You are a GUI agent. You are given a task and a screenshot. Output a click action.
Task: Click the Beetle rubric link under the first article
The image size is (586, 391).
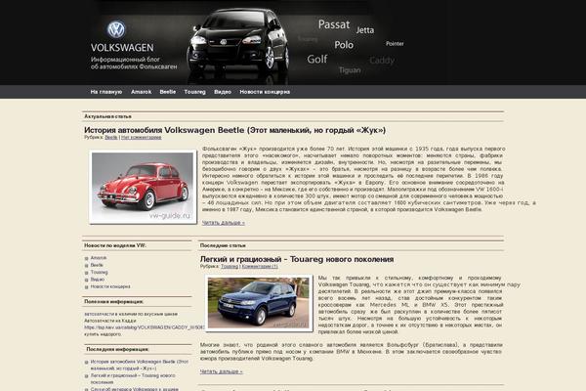tap(111, 137)
